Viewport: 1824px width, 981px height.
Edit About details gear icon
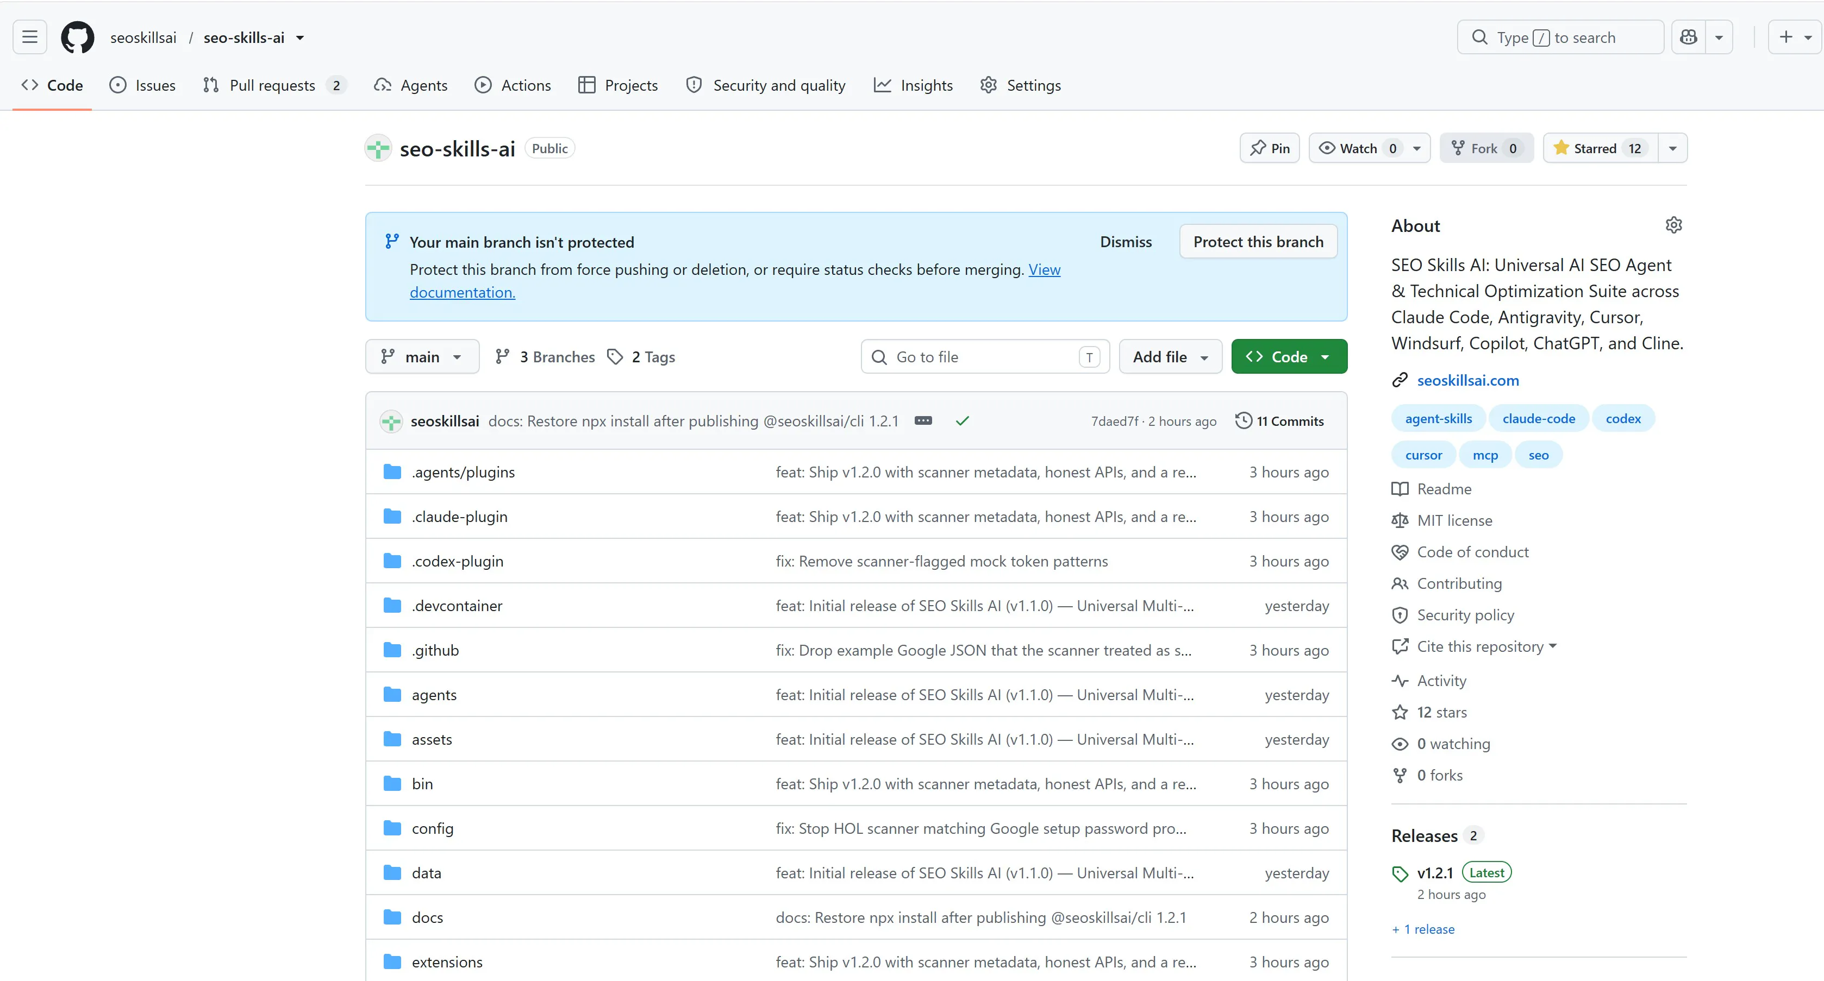(x=1673, y=225)
